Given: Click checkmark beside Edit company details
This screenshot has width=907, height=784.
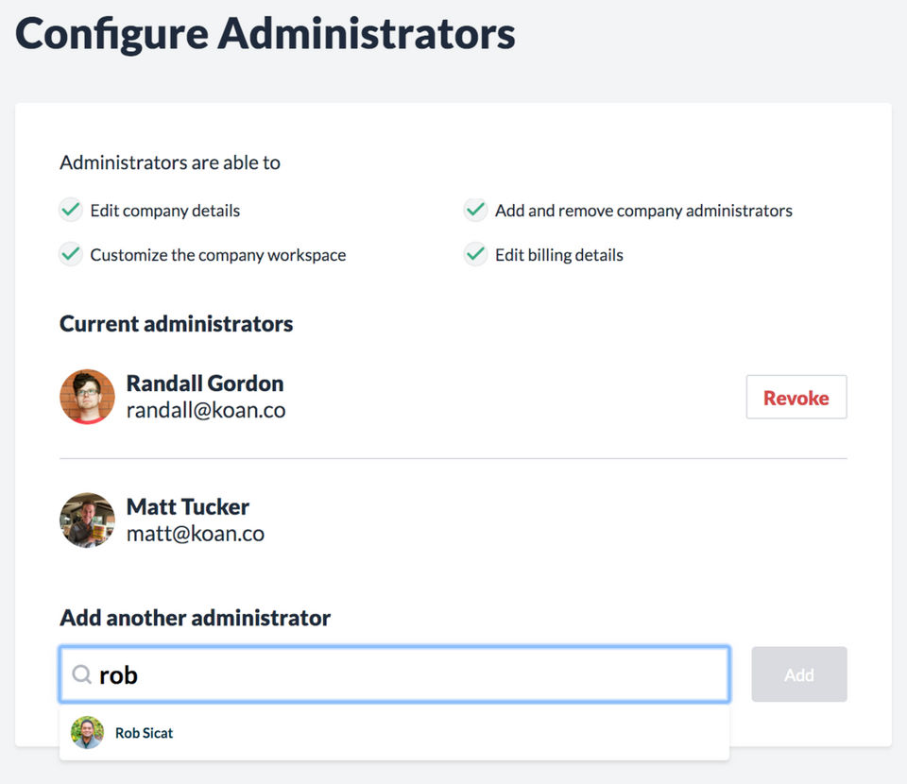Looking at the screenshot, I should (71, 211).
